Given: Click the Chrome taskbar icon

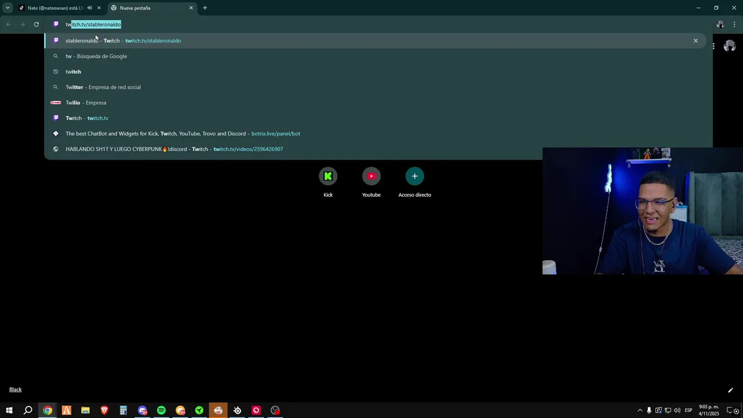Looking at the screenshot, I should (x=48, y=410).
